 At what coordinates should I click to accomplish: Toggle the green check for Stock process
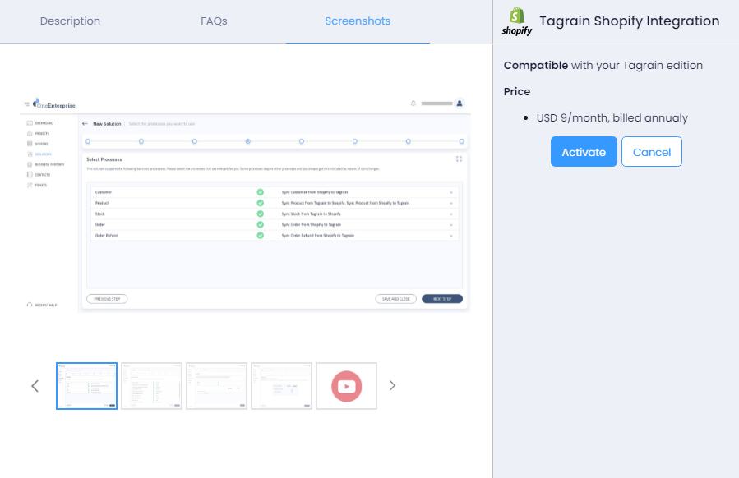point(260,214)
